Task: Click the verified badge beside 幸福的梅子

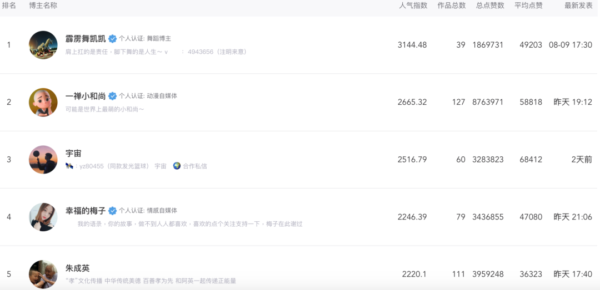Action: tap(112, 211)
